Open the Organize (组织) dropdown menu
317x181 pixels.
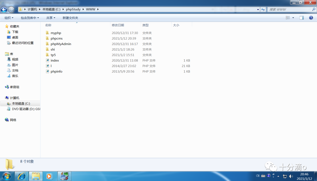click(x=9, y=18)
